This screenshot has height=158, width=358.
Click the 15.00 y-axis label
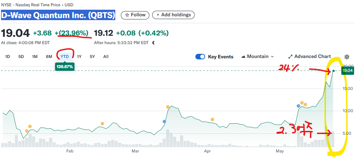[x=348, y=89]
